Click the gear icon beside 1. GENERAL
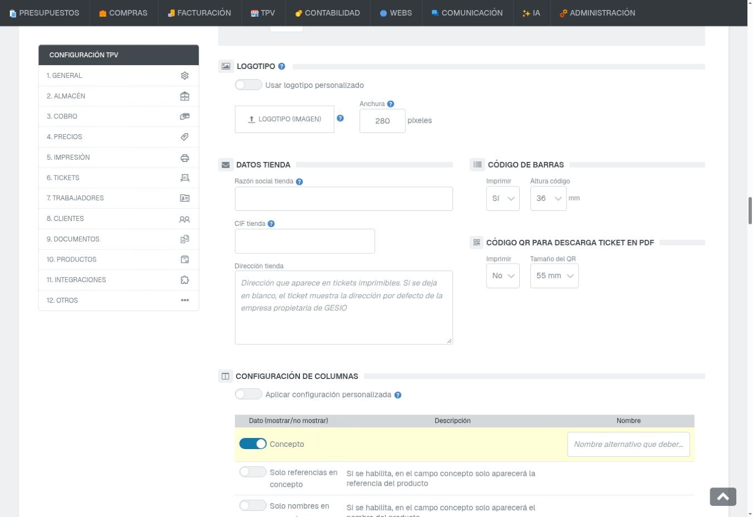This screenshot has width=753, height=517. [185, 76]
